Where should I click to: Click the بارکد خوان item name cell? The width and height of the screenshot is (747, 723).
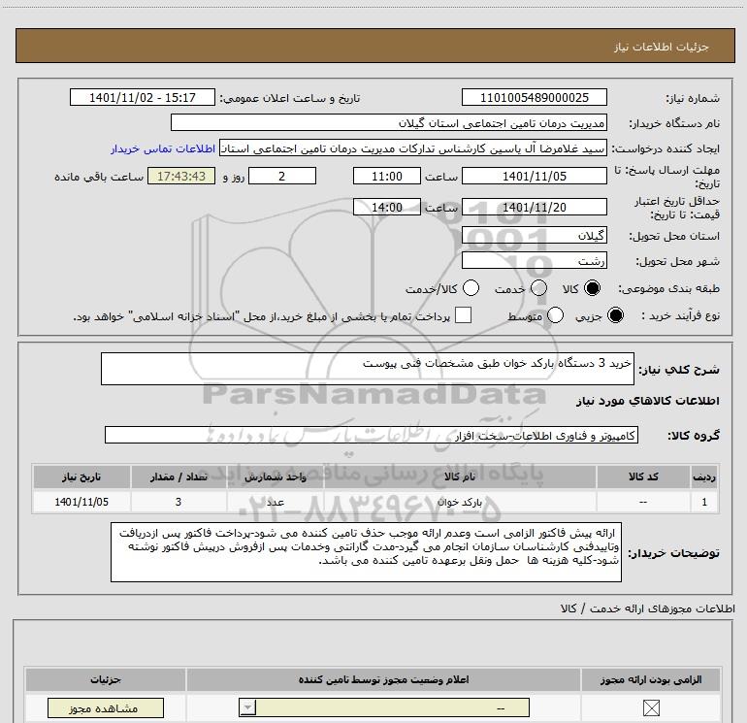click(460, 502)
